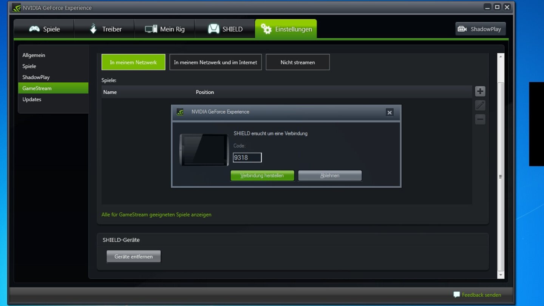This screenshot has height=306, width=544.
Task: Close the SHIELD connection dialog
Action: [389, 112]
